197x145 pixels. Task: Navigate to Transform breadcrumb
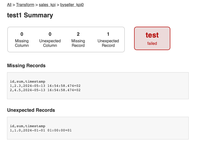click(x=25, y=5)
